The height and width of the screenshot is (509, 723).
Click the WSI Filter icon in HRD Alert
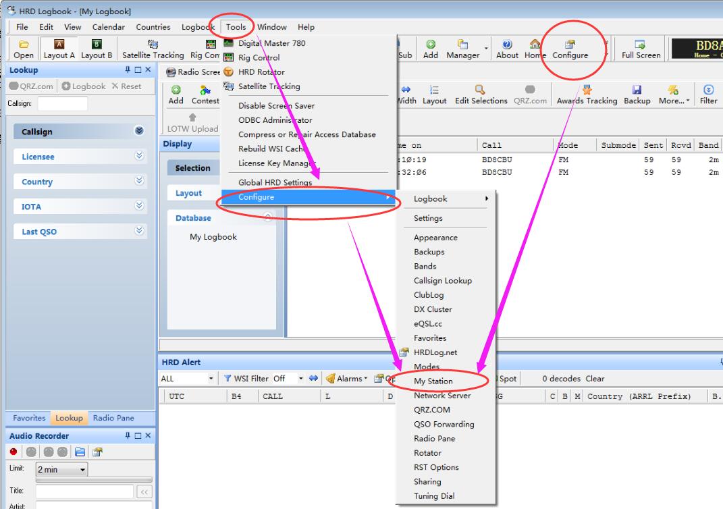tap(227, 379)
